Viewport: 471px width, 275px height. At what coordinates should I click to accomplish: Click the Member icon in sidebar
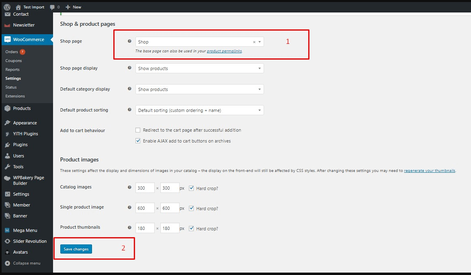8,205
